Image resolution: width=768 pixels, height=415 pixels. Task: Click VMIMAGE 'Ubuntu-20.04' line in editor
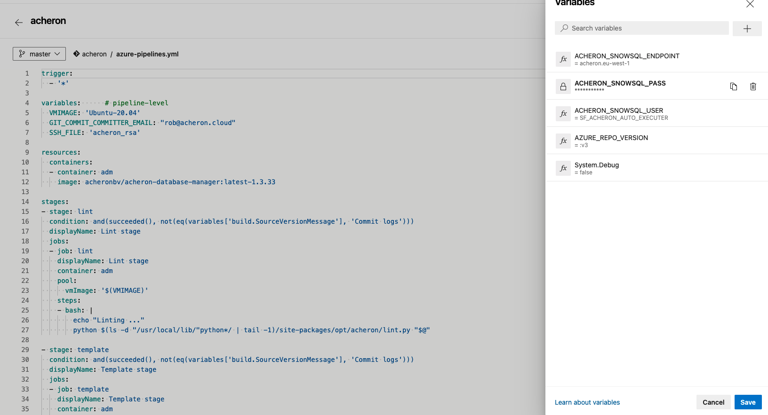coord(95,113)
